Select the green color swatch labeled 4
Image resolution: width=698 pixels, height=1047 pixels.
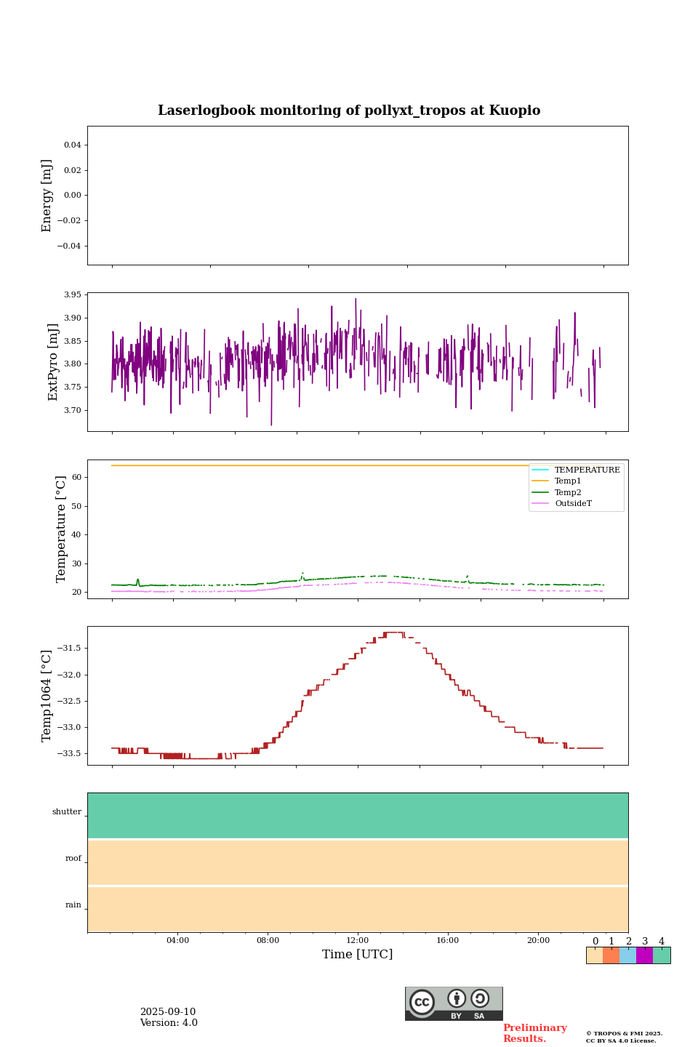pyautogui.click(x=662, y=955)
